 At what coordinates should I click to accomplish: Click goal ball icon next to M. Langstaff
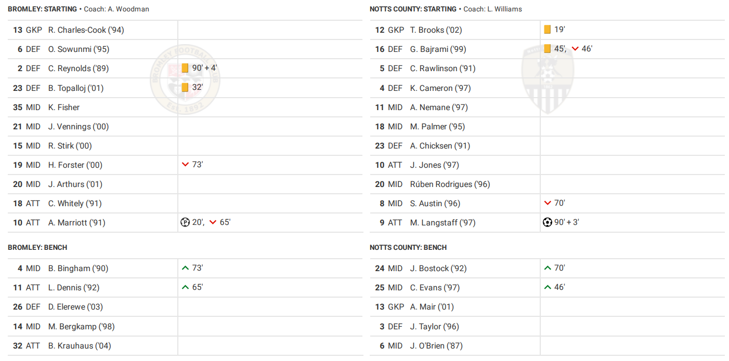click(x=547, y=222)
